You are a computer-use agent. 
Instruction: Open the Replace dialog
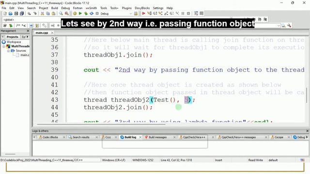click(67, 14)
